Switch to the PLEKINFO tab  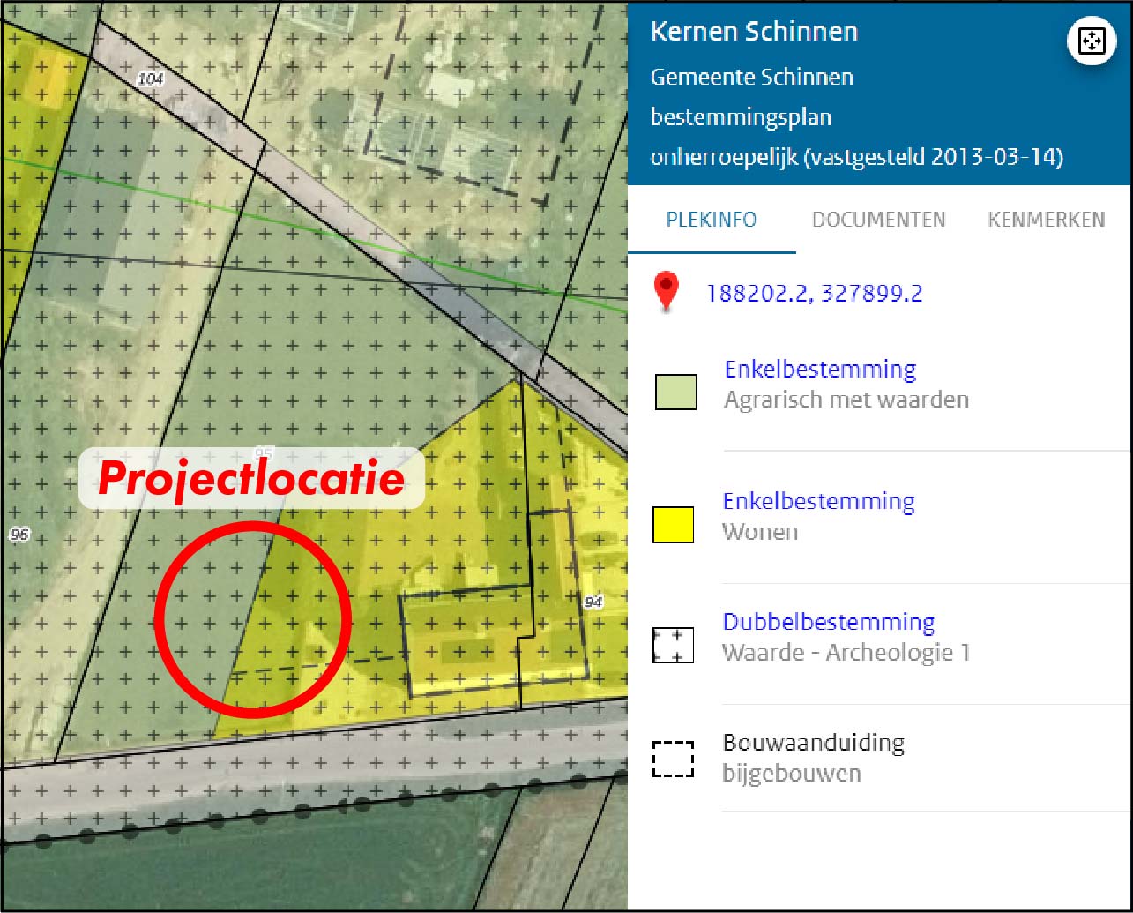click(x=712, y=220)
